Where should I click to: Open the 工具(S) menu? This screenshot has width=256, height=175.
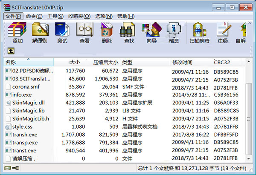pyautogui.click(x=55, y=16)
